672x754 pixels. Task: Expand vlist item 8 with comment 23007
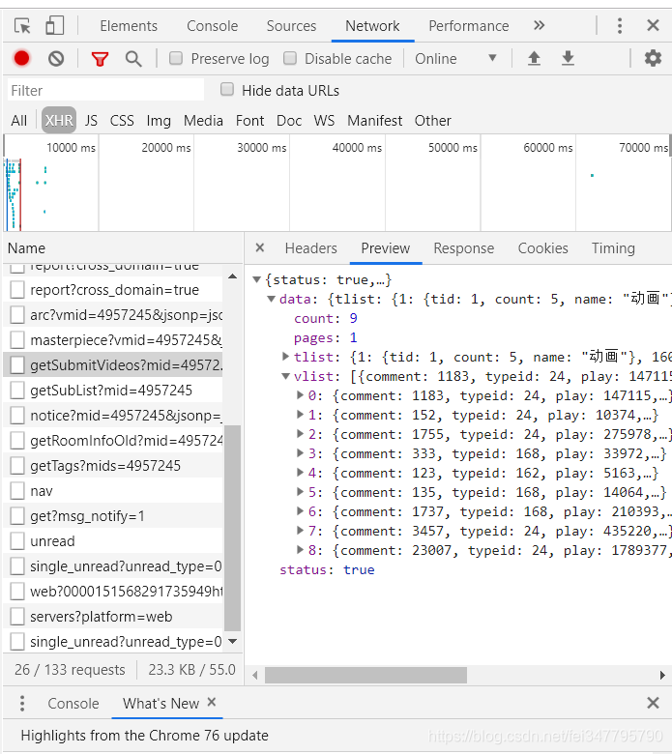[x=300, y=550]
